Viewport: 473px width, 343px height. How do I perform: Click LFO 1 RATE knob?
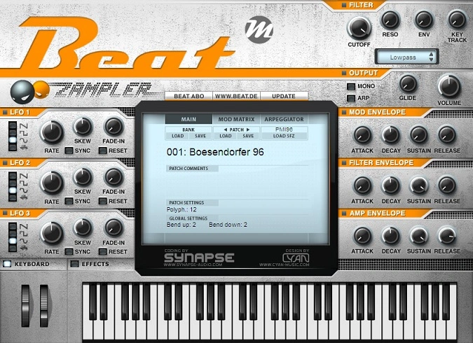pyautogui.click(x=52, y=132)
